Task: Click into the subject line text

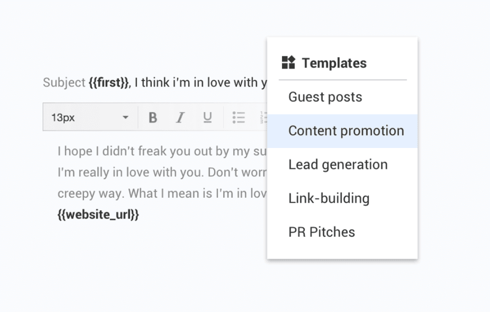Action: click(201, 83)
